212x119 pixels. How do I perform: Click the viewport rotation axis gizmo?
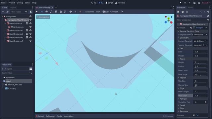coord(169,20)
